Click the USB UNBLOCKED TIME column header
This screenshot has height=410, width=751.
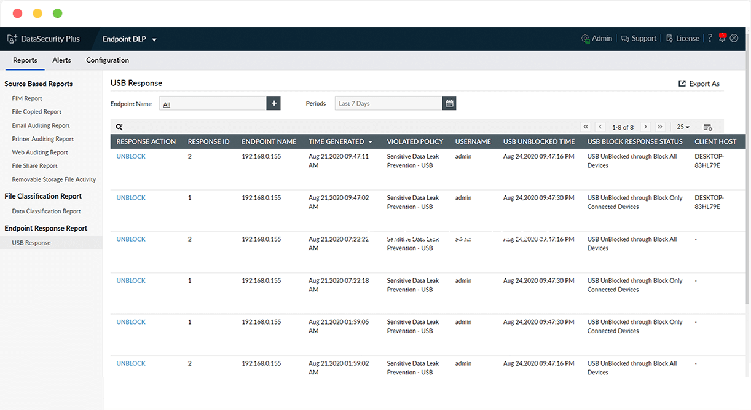coord(539,141)
